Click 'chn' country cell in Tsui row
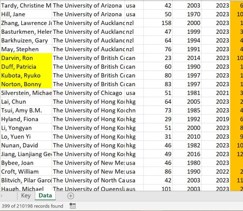 coord(134,110)
